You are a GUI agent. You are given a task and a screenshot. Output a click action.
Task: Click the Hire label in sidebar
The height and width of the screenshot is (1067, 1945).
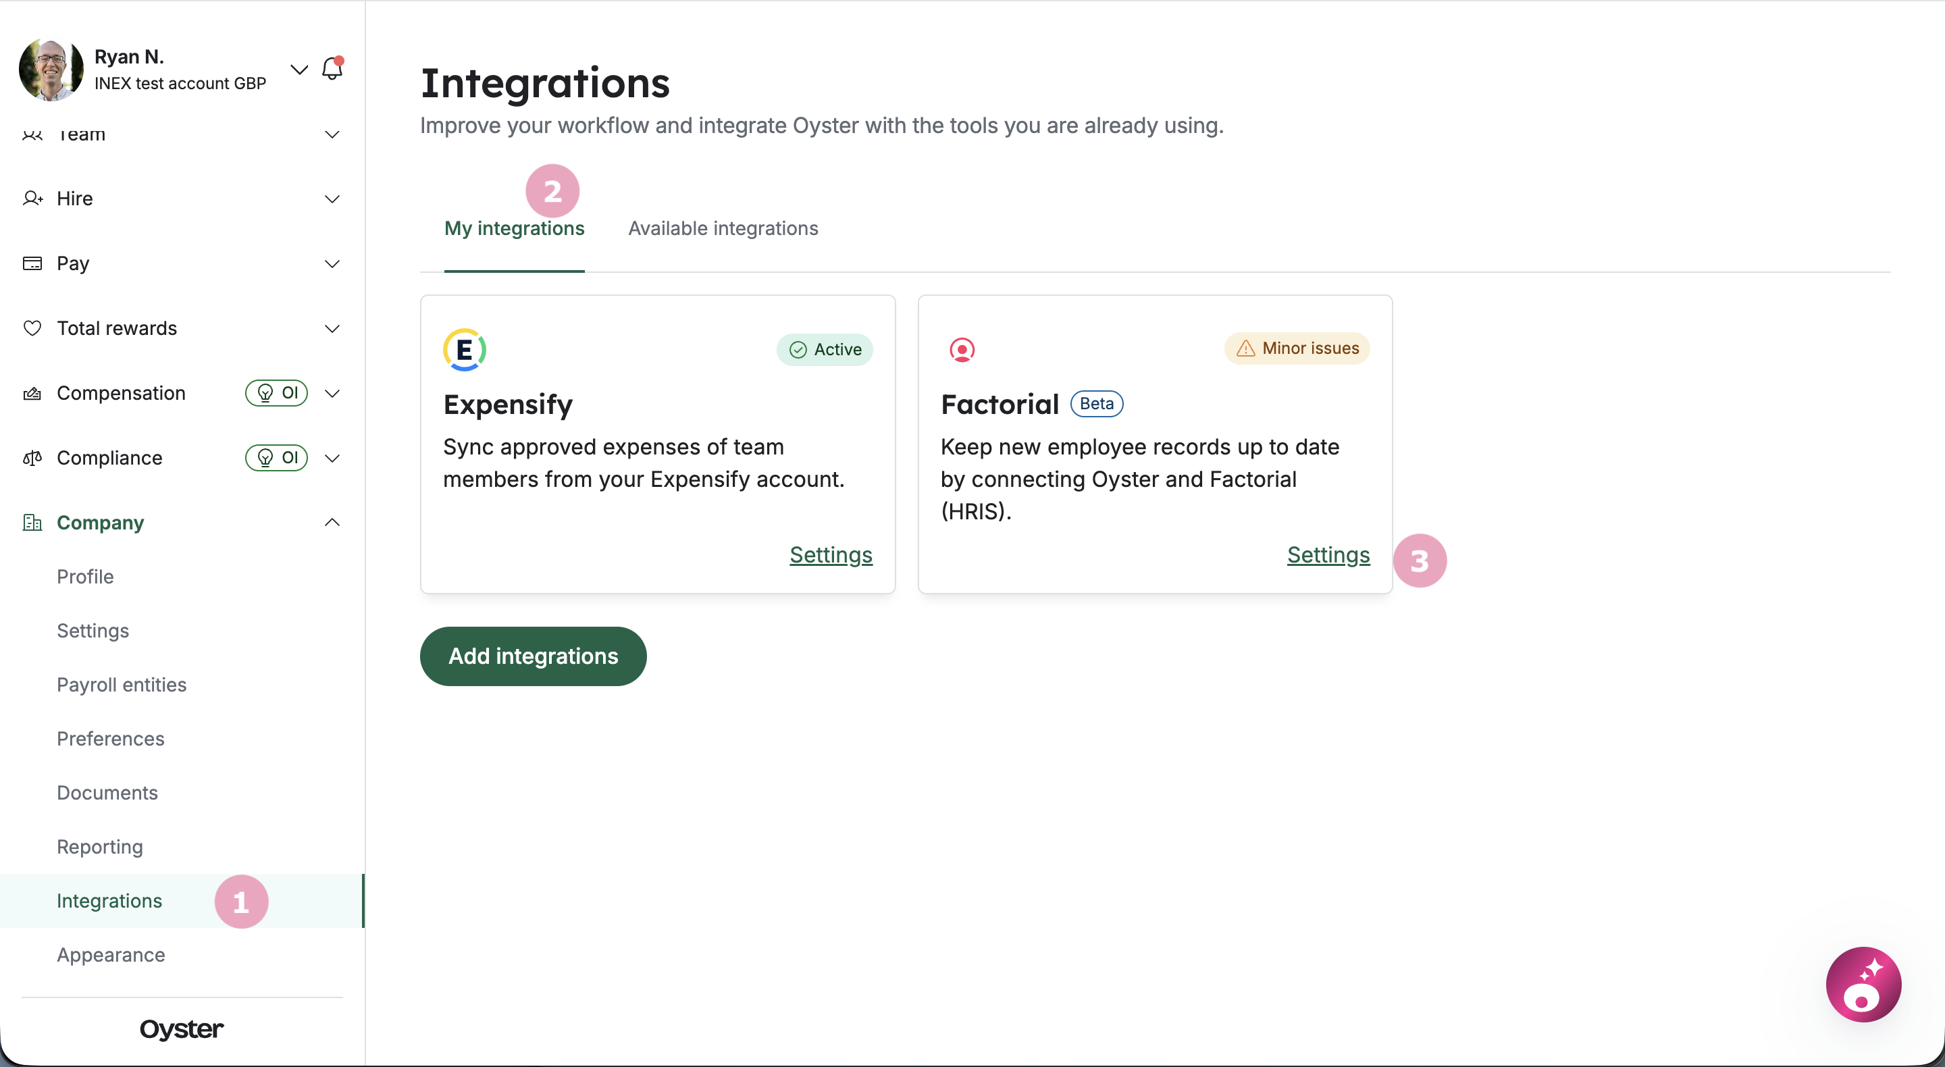[75, 199]
